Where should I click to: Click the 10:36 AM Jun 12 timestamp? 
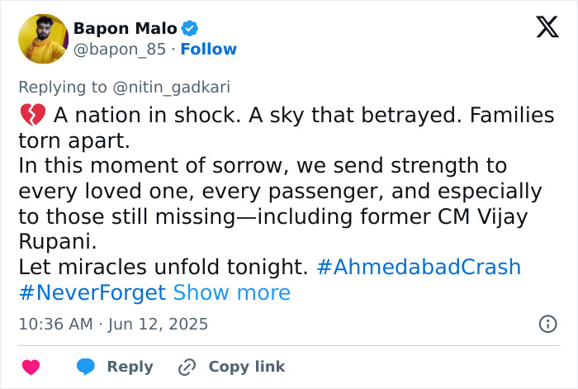point(113,324)
